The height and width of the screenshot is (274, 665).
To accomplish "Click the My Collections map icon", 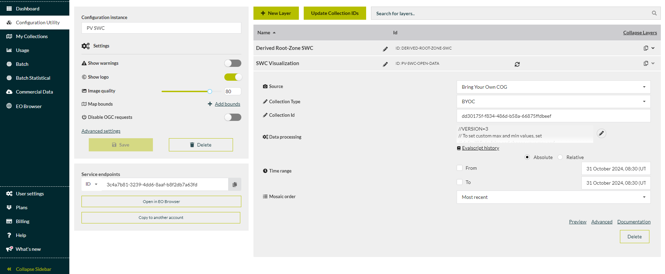I will [x=9, y=36].
